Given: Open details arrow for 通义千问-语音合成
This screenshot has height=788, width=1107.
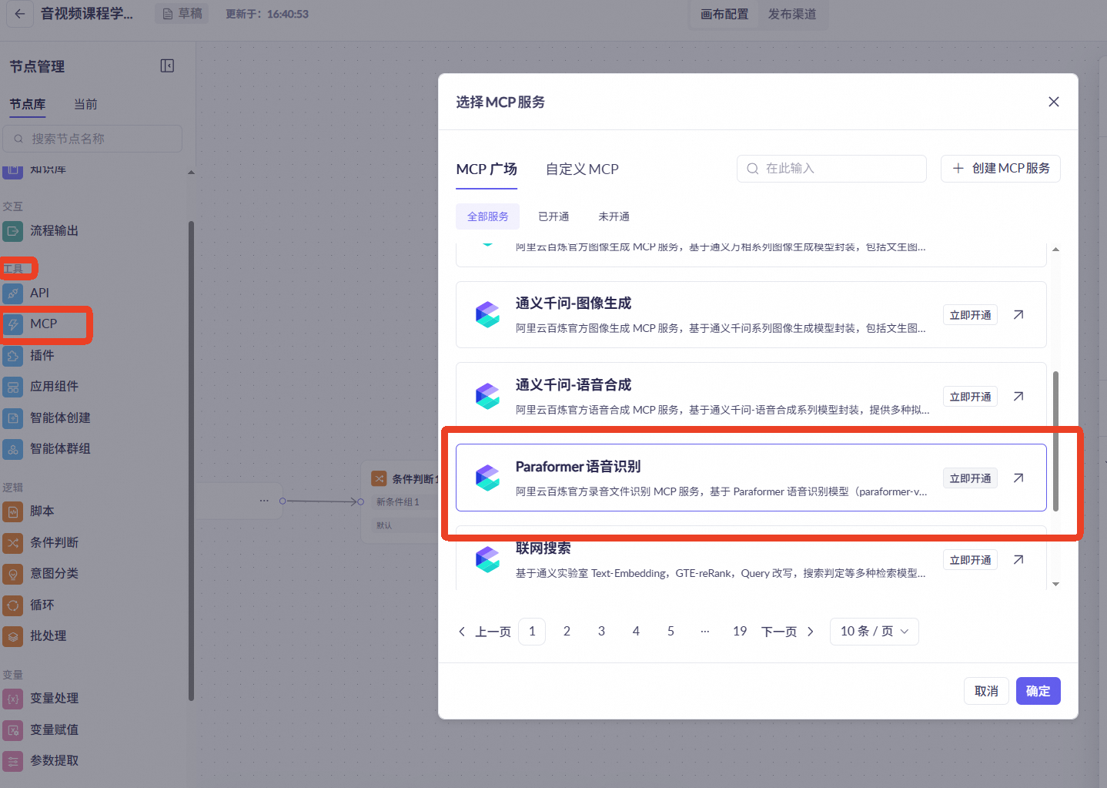Looking at the screenshot, I should [x=1018, y=396].
